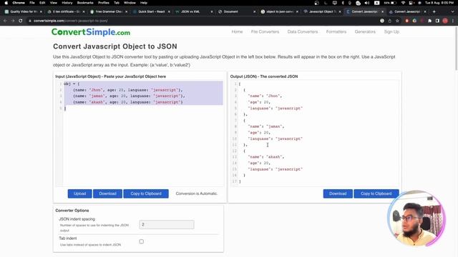This screenshot has width=458, height=257.
Task: Click the Chrome profile avatar
Action: 445,21
